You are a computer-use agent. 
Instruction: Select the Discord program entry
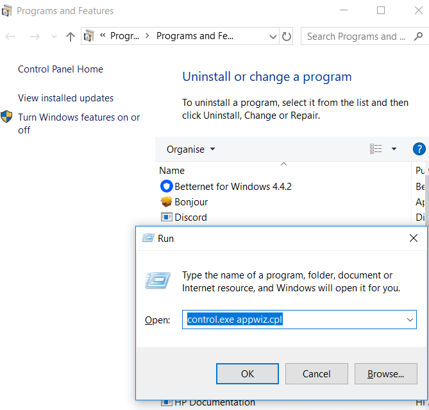190,217
